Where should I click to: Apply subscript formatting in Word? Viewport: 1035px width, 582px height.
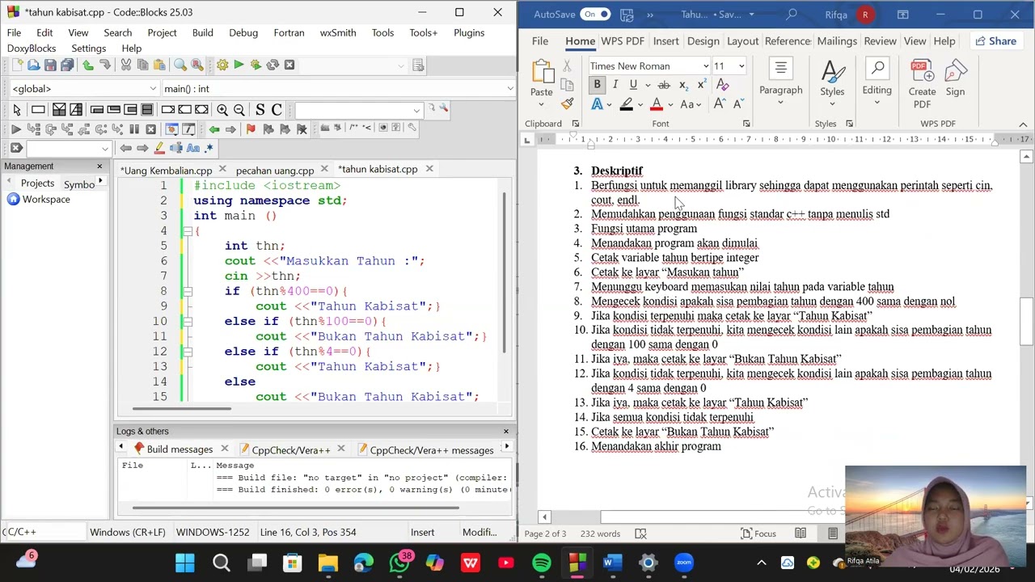pos(683,85)
